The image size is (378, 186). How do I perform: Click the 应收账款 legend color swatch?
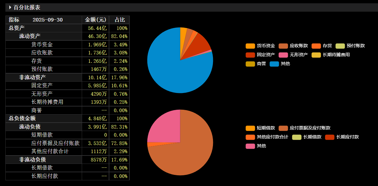coord(283,46)
